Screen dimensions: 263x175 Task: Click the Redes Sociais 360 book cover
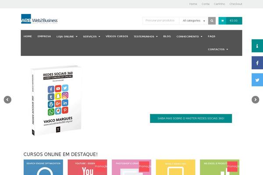57,101
